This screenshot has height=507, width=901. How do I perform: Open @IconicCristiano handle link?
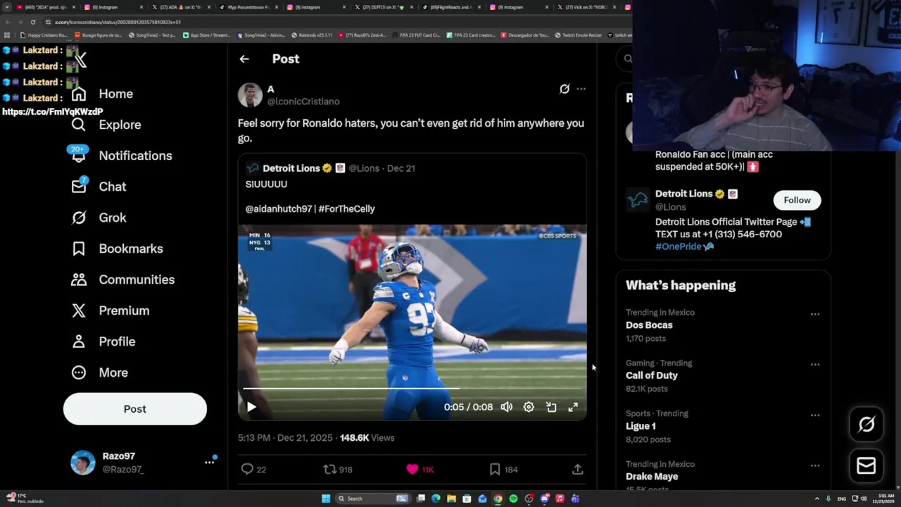click(x=303, y=101)
